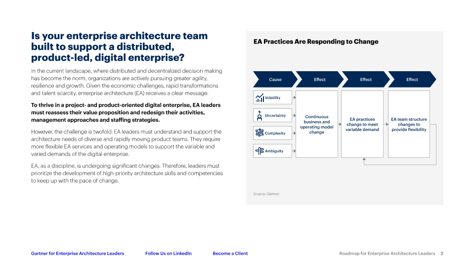Open Gartner for Enterprise Architecture Leaders link
Viewport: 474px width, 267px height.
pos(78,253)
